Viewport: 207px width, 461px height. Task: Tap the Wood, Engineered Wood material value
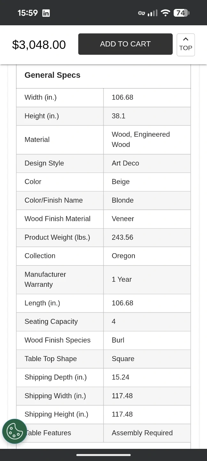(141, 140)
